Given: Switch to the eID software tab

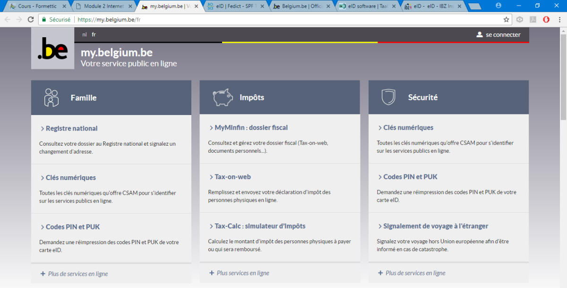Looking at the screenshot, I should tap(363, 6).
